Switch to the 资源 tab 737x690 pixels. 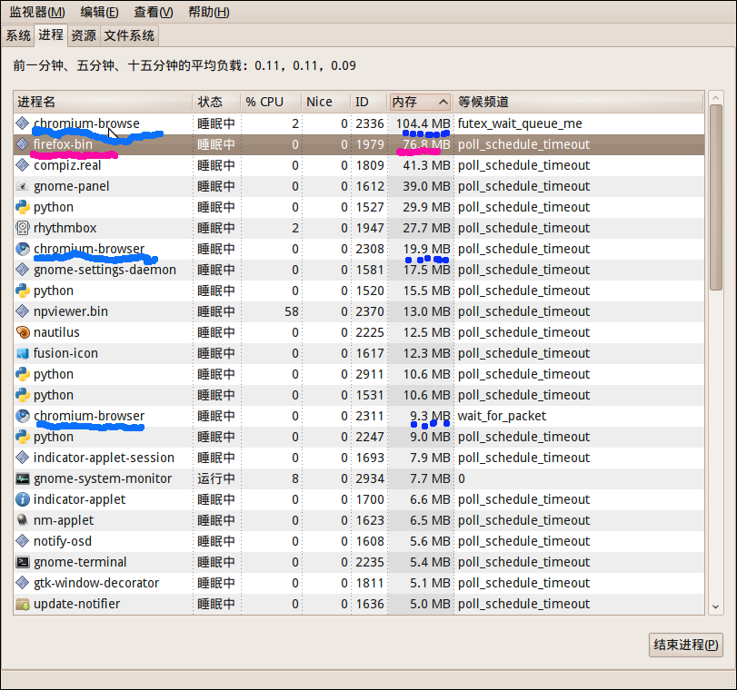84,35
